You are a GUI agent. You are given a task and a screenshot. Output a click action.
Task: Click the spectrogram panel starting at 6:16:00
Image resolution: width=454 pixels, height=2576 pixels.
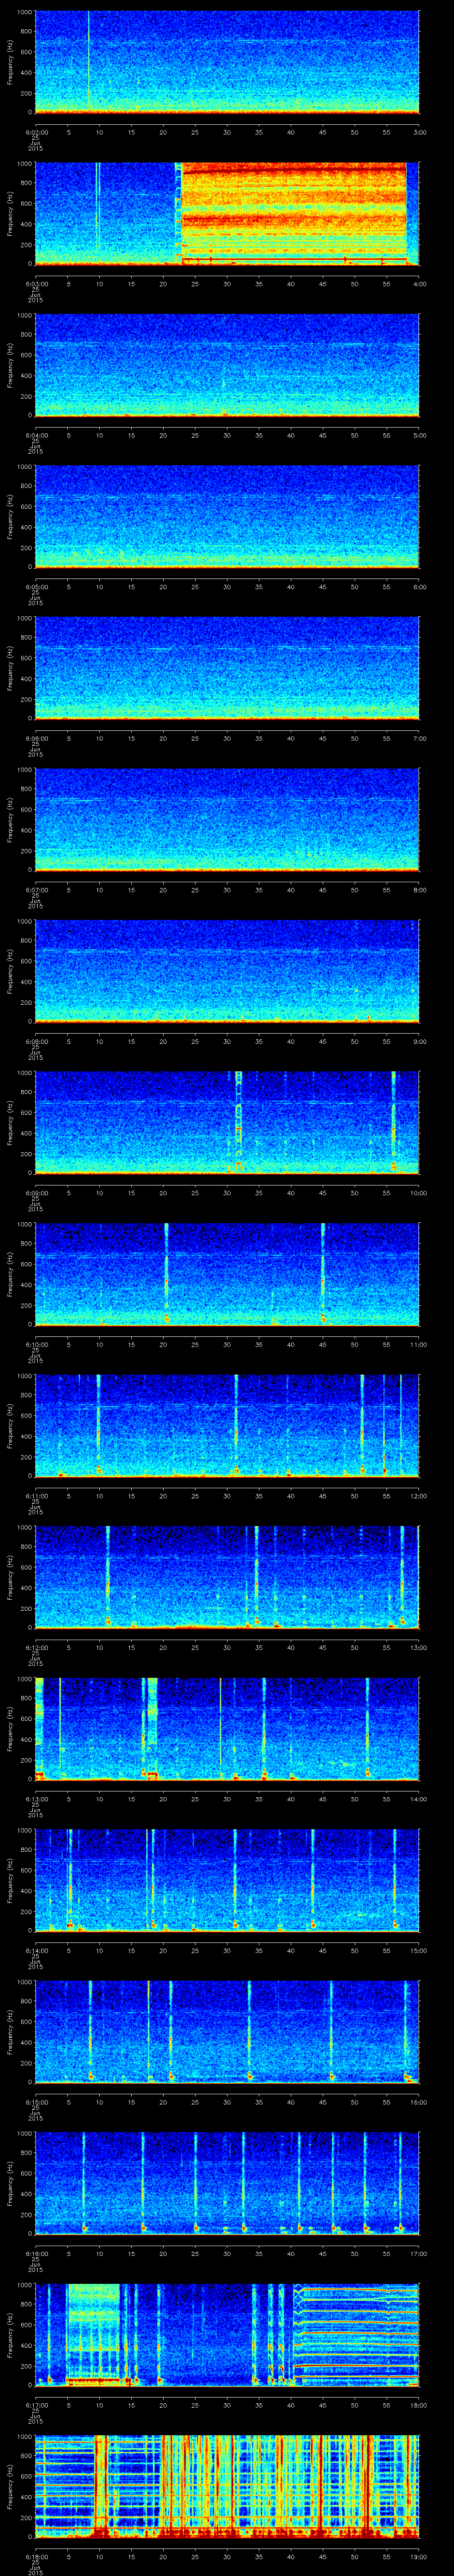227,2183
